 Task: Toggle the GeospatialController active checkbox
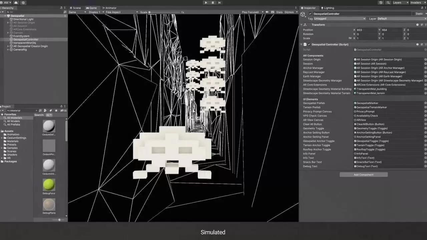click(x=310, y=14)
